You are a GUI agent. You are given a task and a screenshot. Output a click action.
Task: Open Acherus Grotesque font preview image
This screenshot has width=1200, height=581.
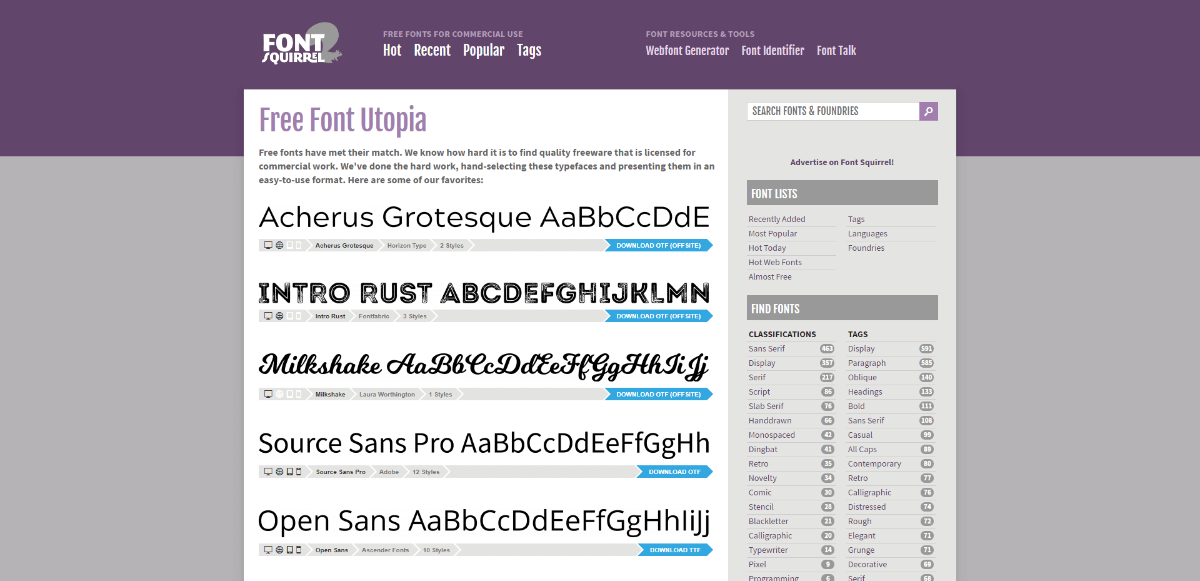point(484,218)
